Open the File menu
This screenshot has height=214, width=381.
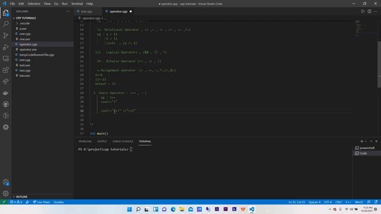click(x=13, y=4)
